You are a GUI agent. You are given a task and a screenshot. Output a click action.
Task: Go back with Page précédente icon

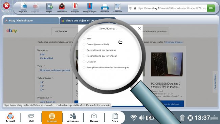24,6
